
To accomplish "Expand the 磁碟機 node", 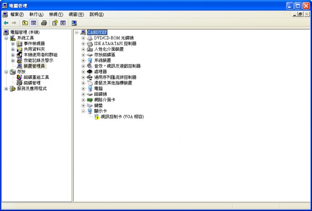I will point(83,94).
